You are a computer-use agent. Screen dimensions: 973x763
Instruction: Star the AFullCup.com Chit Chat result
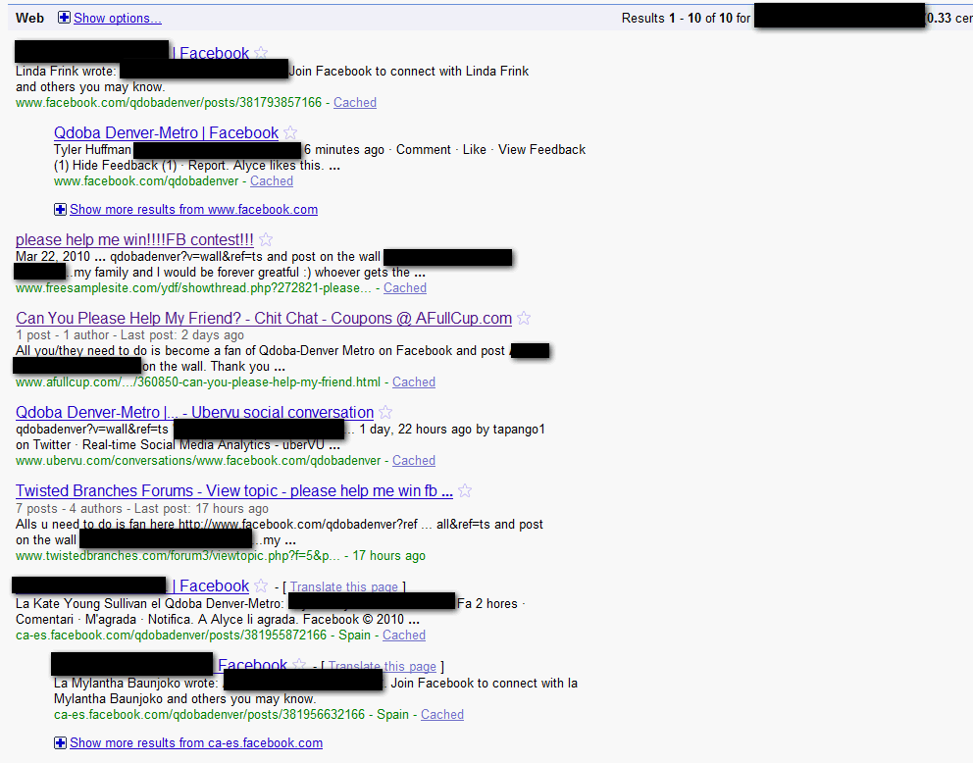click(524, 318)
